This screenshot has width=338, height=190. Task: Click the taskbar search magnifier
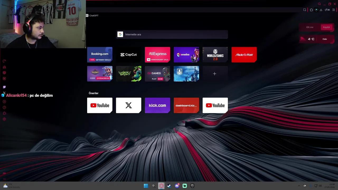pyautogui.click(x=153, y=186)
